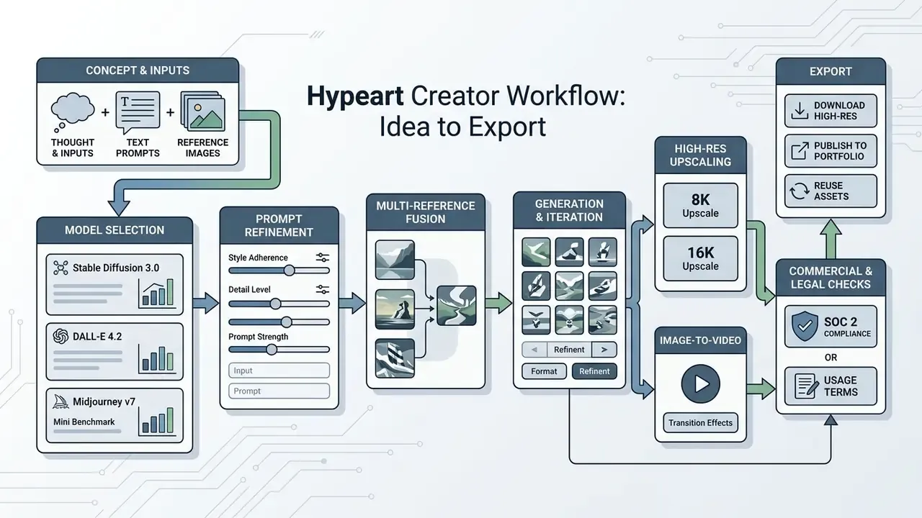Click the Reuse Assets refresh icon
922x518 pixels.
(800, 191)
